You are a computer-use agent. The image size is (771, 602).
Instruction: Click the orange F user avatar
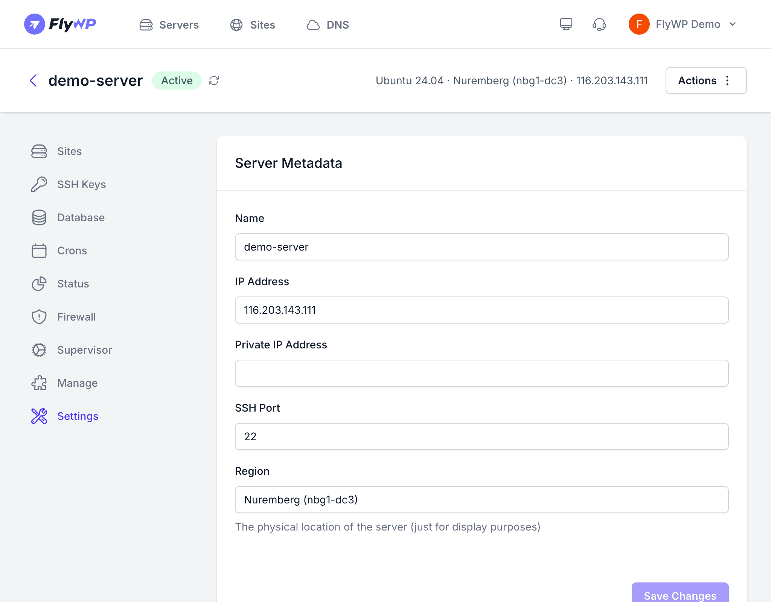pos(639,24)
